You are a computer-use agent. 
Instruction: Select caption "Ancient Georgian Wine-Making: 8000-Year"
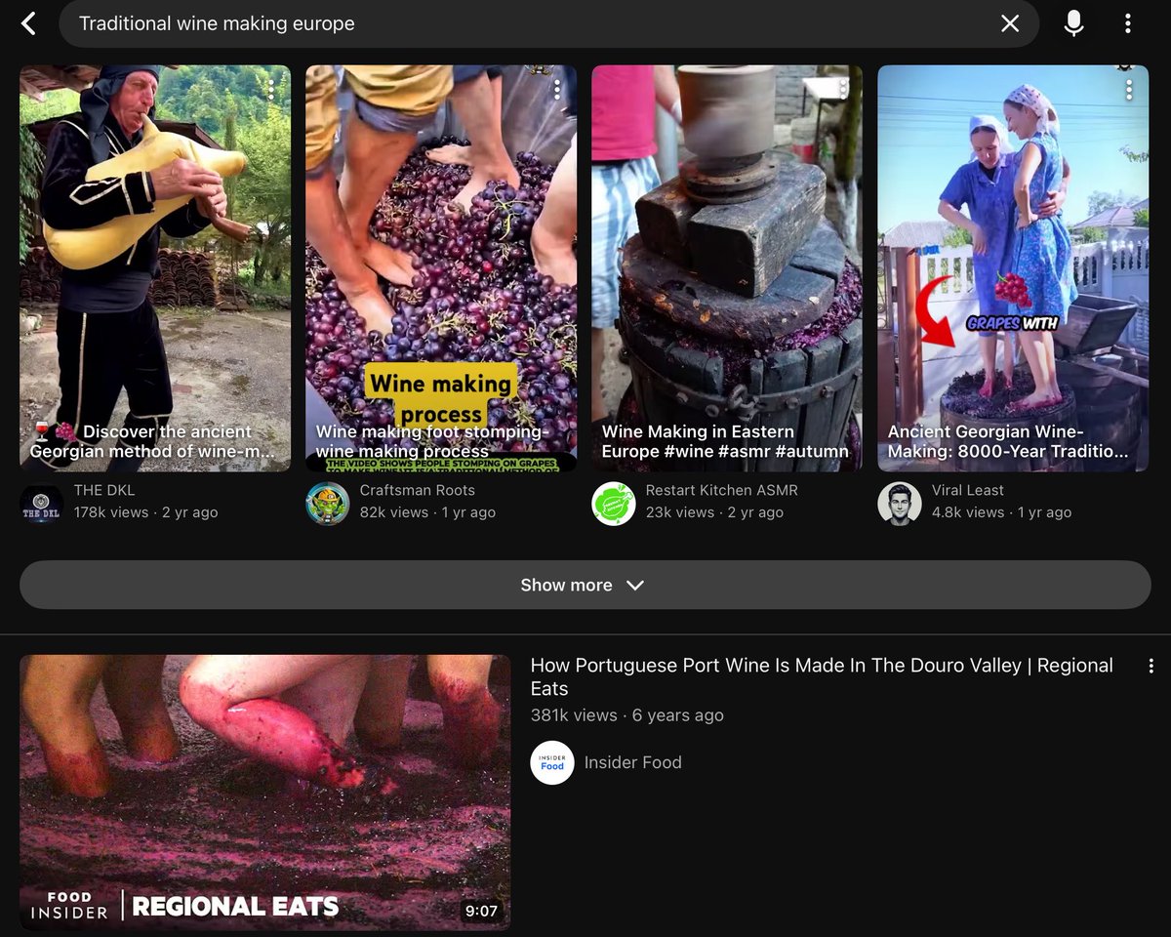[x=1008, y=441]
